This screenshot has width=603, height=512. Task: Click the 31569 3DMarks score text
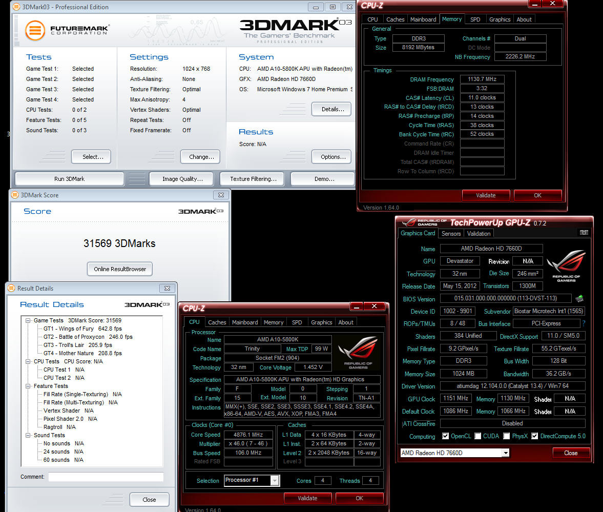[x=119, y=243]
